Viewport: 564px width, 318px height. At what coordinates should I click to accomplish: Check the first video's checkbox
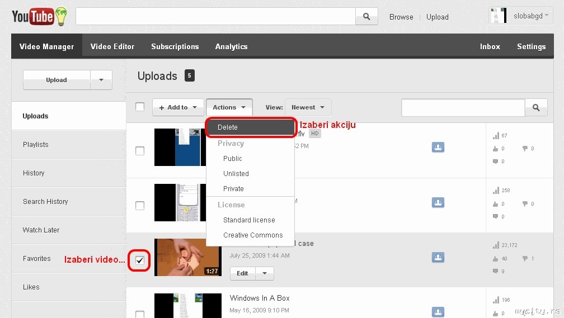[140, 150]
